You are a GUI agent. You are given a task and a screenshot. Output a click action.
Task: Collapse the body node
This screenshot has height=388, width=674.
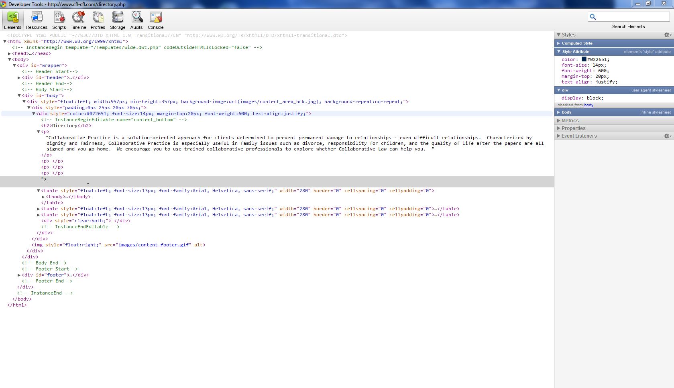pos(10,59)
